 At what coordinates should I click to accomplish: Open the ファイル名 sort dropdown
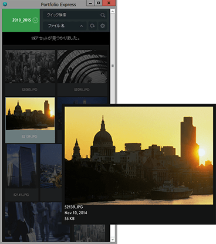click(x=65, y=26)
